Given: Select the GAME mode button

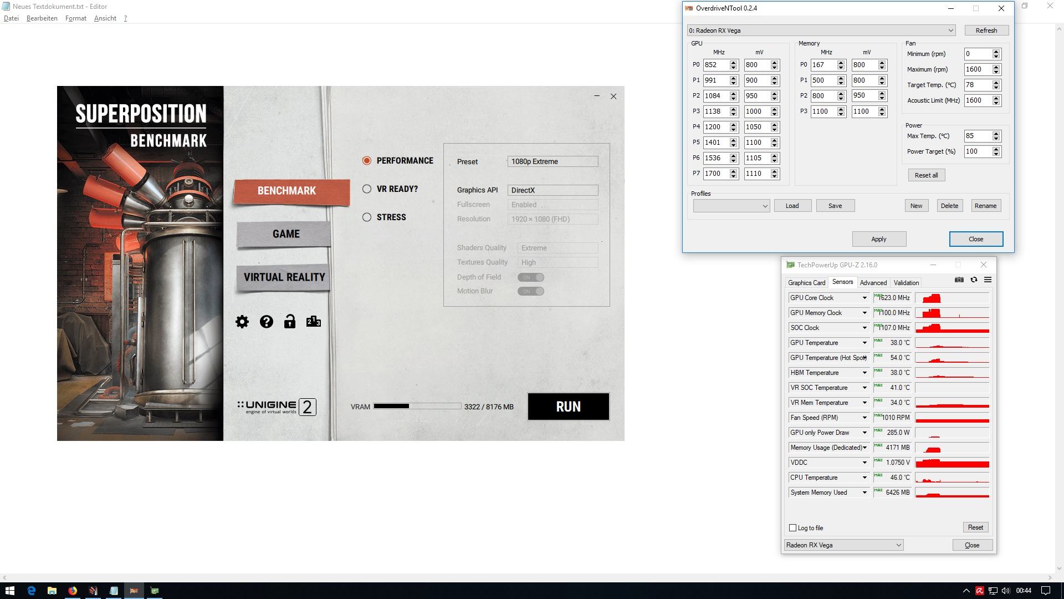Looking at the screenshot, I should [x=285, y=233].
